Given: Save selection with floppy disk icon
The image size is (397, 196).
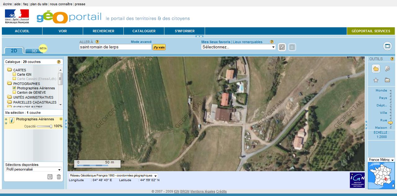Looking at the screenshot, I should pyautogui.click(x=50, y=177).
